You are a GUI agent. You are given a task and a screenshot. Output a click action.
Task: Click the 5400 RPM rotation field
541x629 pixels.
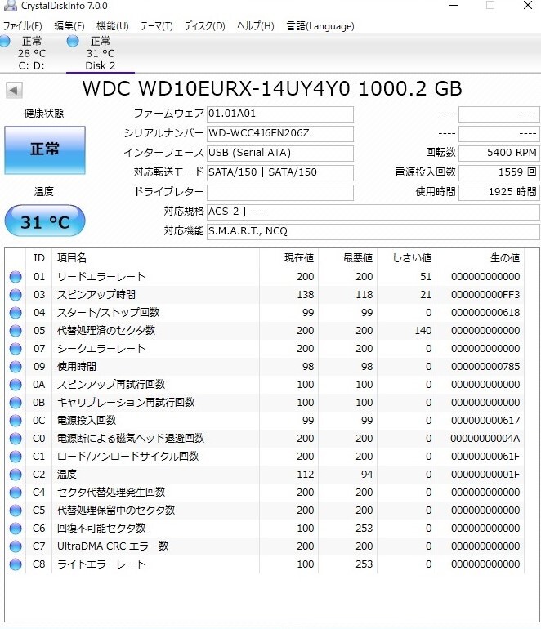[x=499, y=154]
